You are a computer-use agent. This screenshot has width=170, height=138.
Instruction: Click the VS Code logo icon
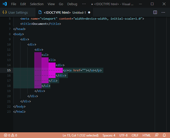[x=5, y=4]
